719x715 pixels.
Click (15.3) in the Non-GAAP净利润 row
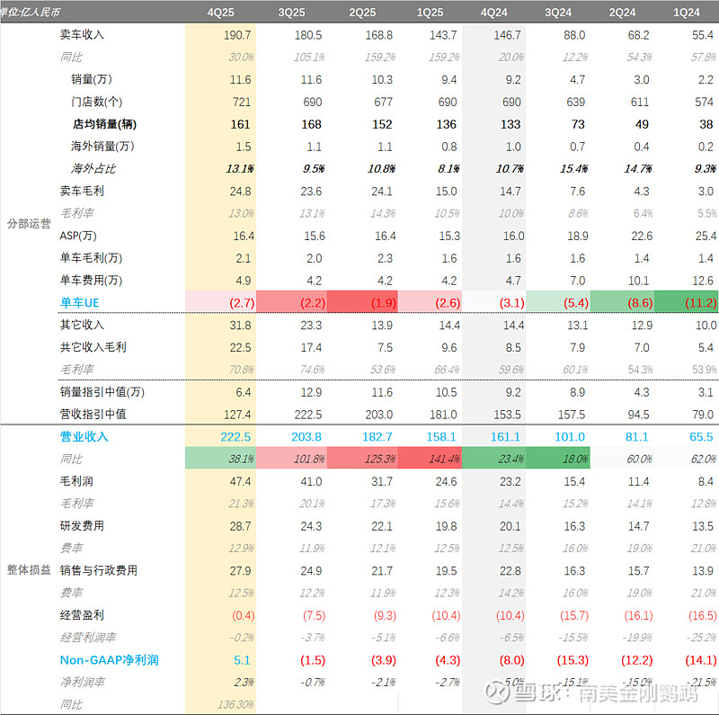tap(573, 660)
